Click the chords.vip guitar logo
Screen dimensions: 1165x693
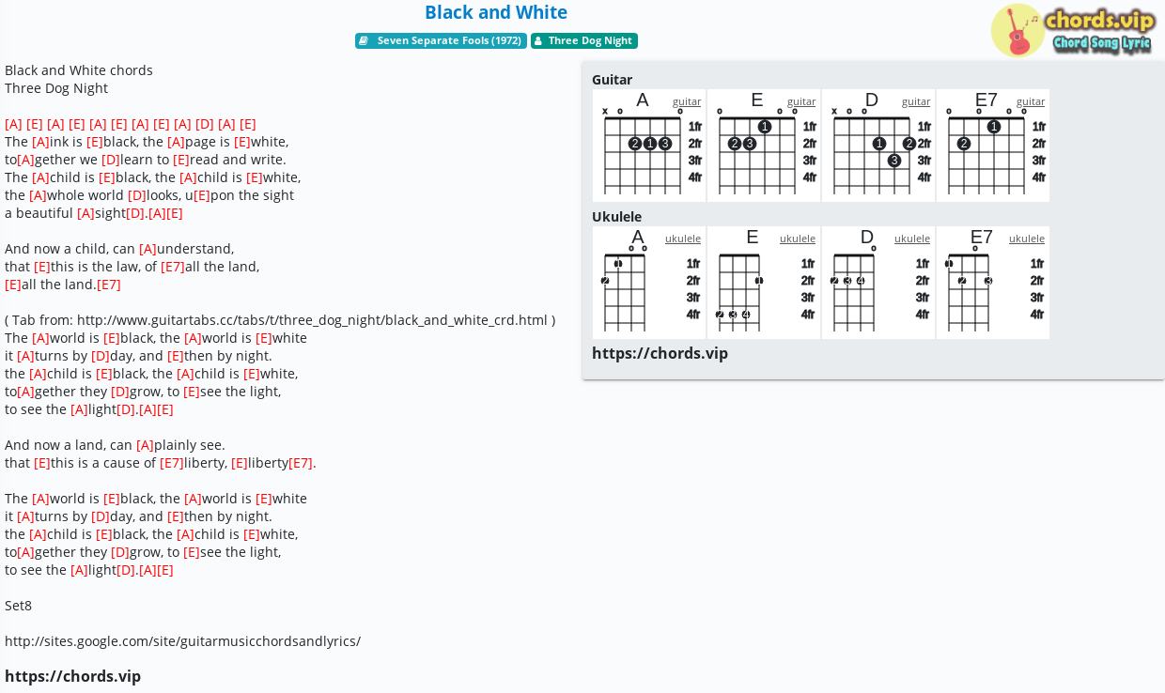(1073, 30)
